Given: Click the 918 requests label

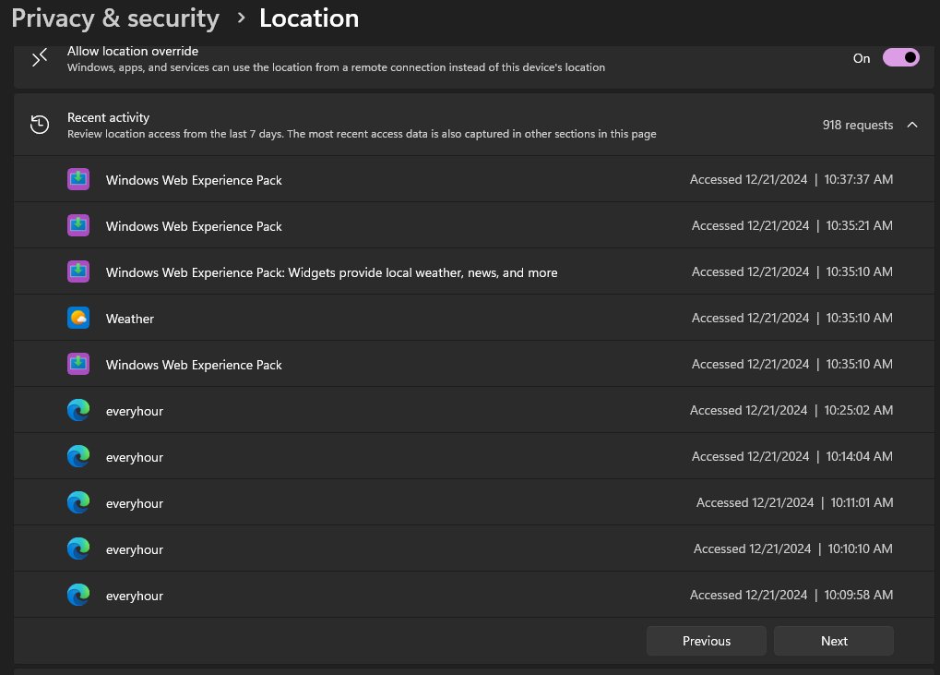Looking at the screenshot, I should [x=858, y=125].
